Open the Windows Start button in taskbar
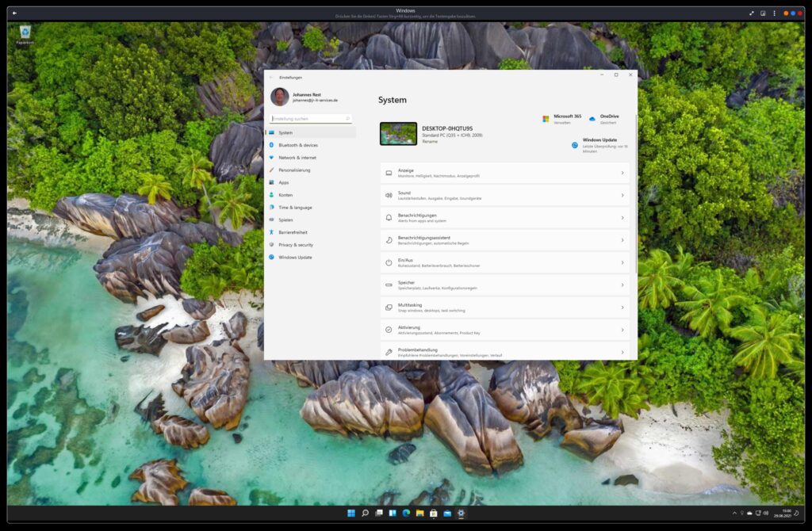812x531 pixels. [350, 513]
